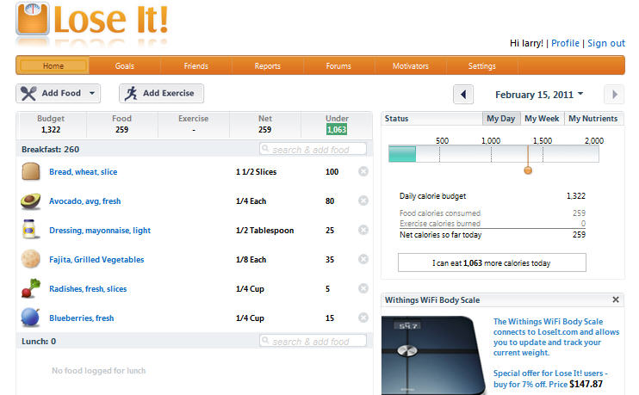Viewport: 639px width, 395px height.
Task: Click the 'Breakfast: 260' header
Action: pyautogui.click(x=50, y=150)
